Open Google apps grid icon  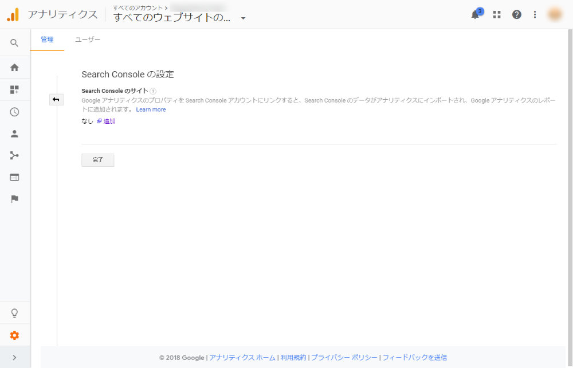click(497, 14)
